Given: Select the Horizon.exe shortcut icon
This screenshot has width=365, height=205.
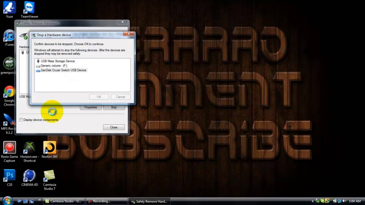Looking at the screenshot, I should point(29,152).
